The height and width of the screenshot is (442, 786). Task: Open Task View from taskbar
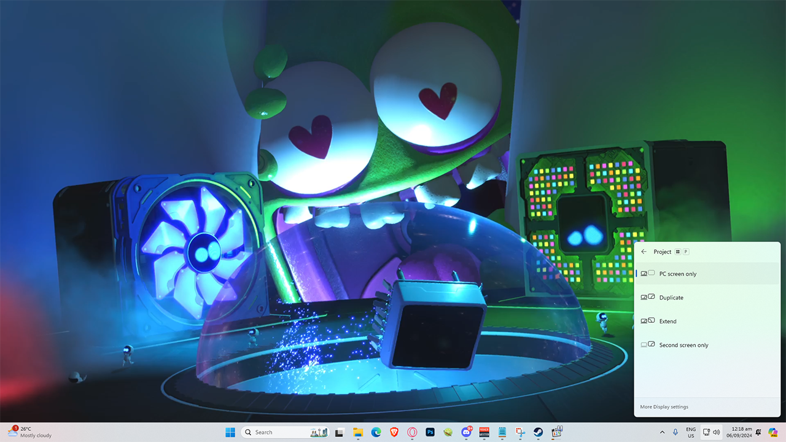[x=339, y=432]
